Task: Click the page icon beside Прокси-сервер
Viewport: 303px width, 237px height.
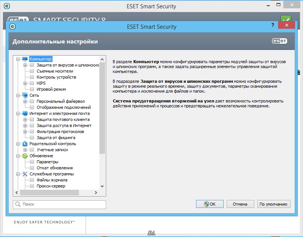Action: 32,186
